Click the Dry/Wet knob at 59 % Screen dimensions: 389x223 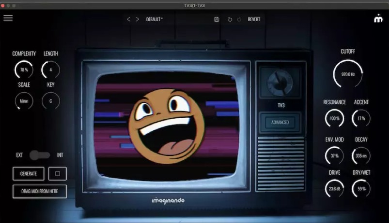pyautogui.click(x=361, y=189)
